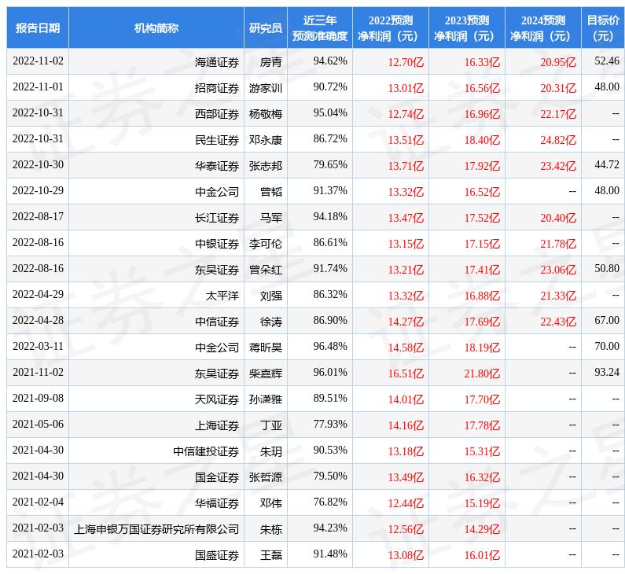Click researcher name 孙潇雅
Viewport: 625px width, 574px height.
click(x=266, y=399)
